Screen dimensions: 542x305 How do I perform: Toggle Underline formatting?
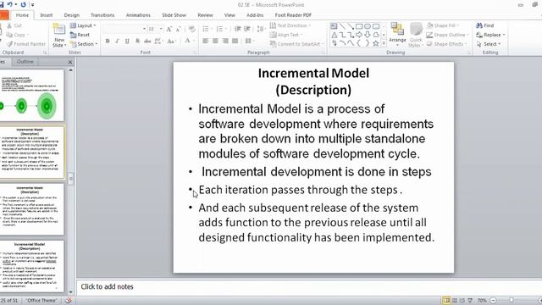[127, 42]
